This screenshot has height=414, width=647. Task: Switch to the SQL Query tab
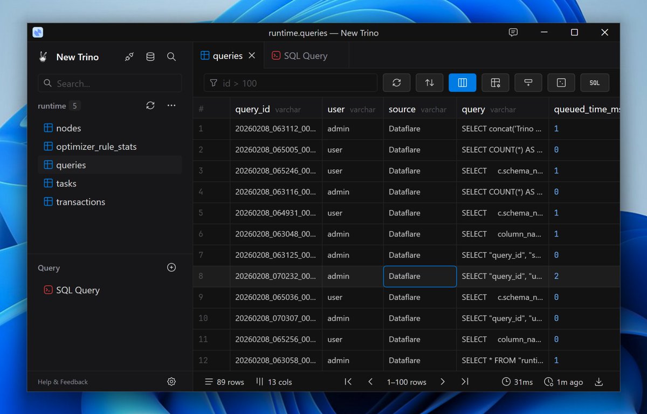pyautogui.click(x=300, y=56)
